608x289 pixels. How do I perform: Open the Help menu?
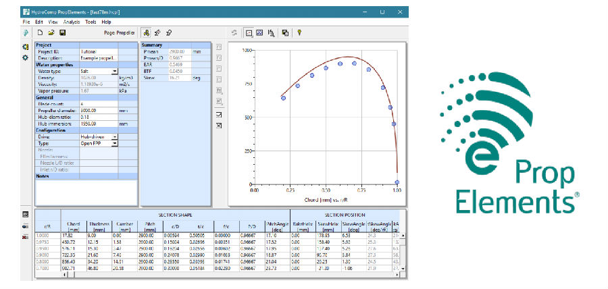click(x=106, y=22)
